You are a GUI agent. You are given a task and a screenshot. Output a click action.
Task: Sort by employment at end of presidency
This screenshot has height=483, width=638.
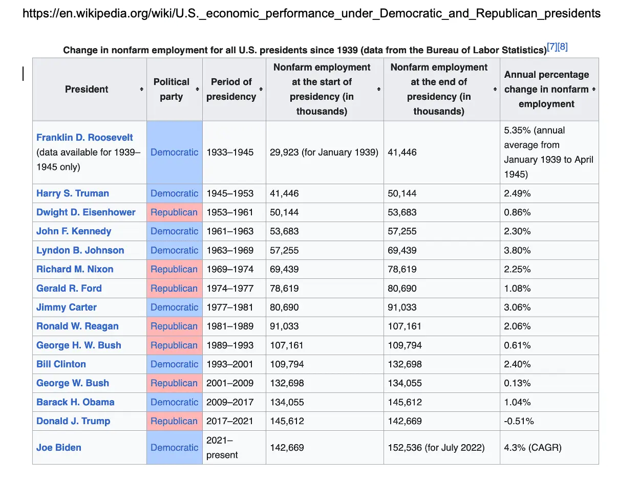tap(495, 90)
